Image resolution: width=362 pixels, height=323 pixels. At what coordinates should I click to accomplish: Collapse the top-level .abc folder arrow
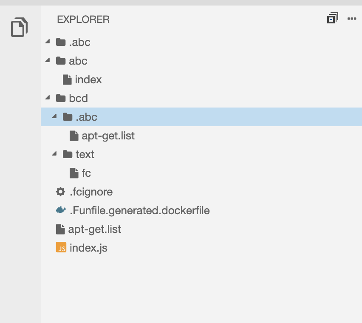[48, 42]
